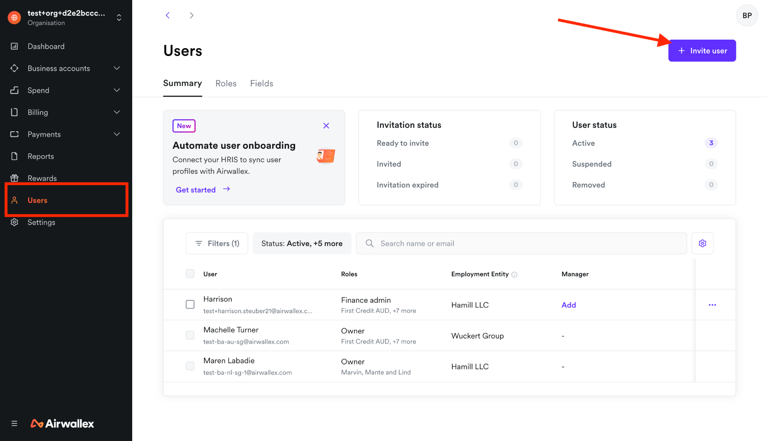Dismiss the Automate user onboarding card
The image size is (767, 441).
(326, 126)
